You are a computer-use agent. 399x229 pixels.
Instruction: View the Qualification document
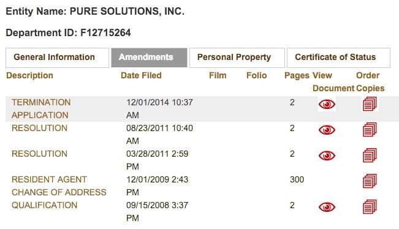327,206
